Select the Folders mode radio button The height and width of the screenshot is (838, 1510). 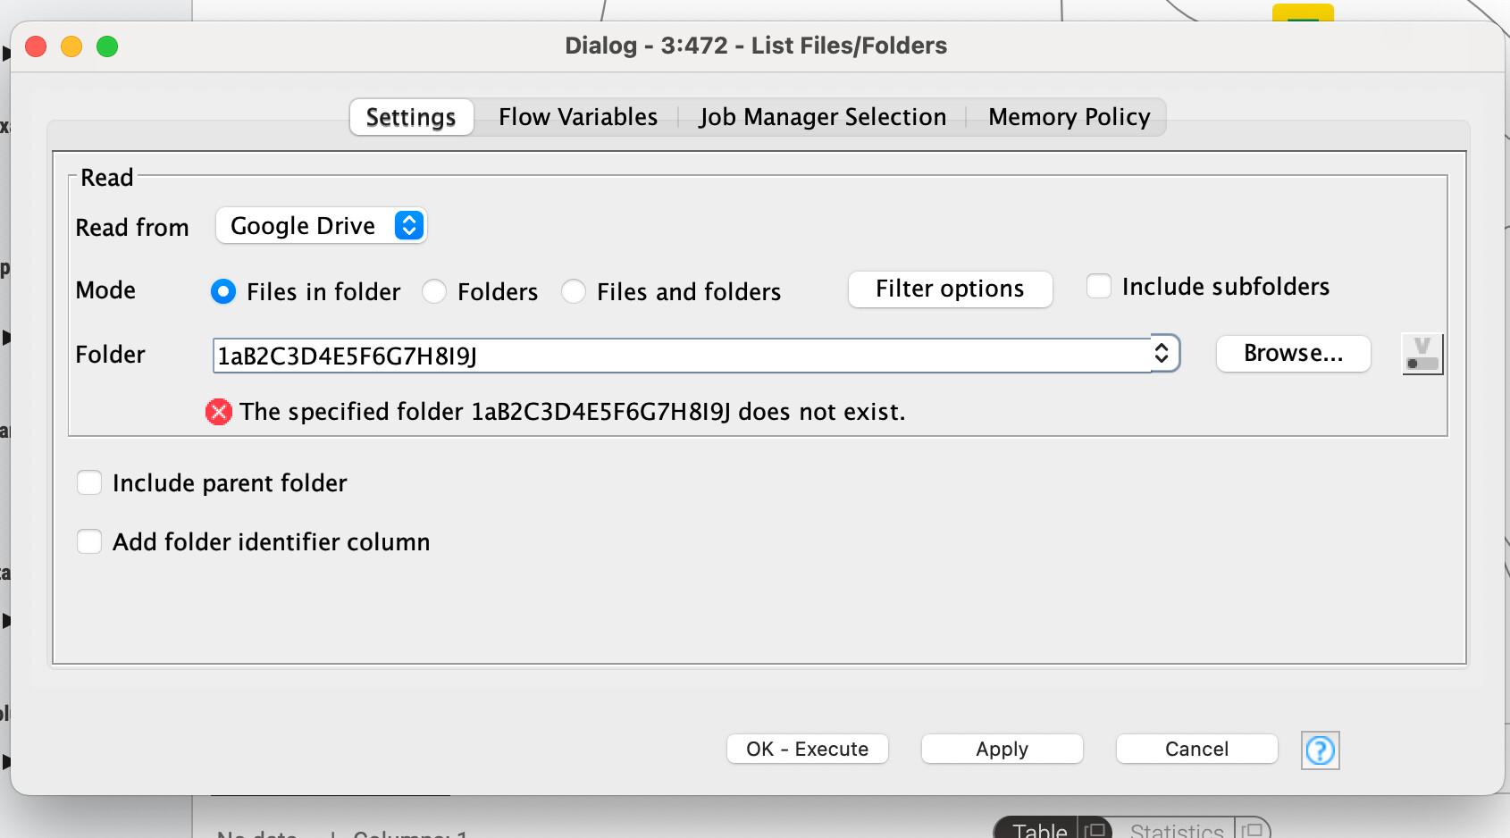click(434, 291)
